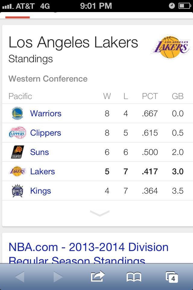Click the small Lakers logo in table
The height and width of the screenshot is (290, 193).
17,171
